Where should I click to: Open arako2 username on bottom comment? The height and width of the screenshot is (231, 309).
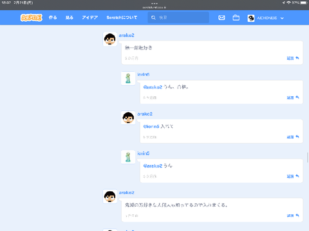pyautogui.click(x=127, y=193)
